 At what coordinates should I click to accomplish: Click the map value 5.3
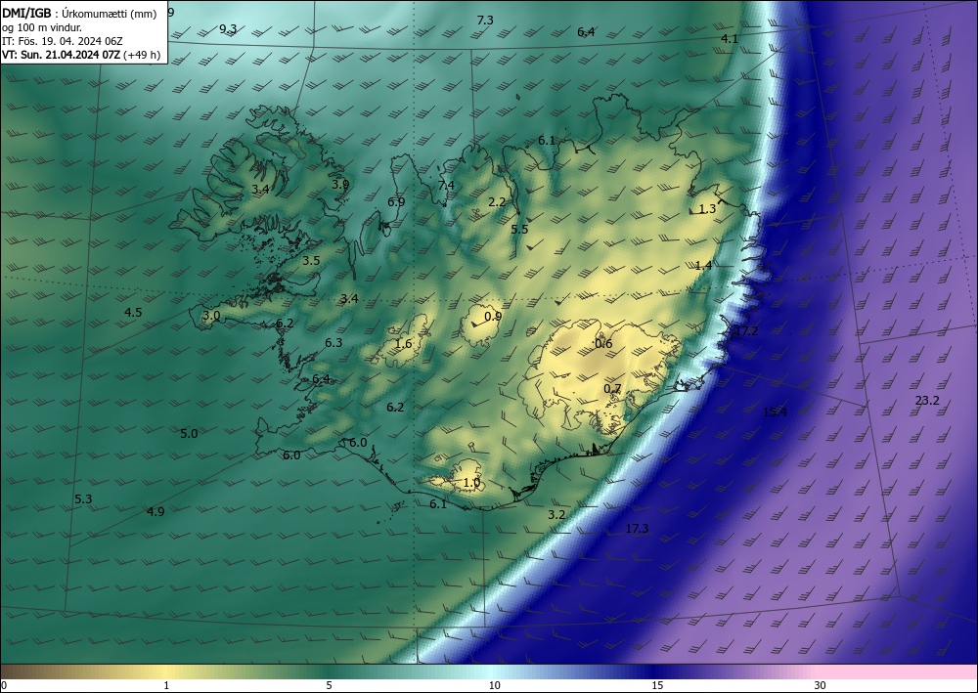(83, 499)
